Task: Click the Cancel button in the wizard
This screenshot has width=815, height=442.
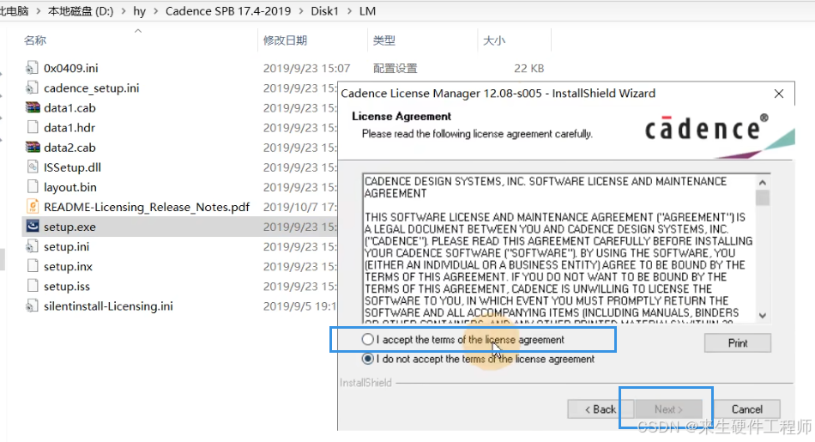Action: click(747, 409)
